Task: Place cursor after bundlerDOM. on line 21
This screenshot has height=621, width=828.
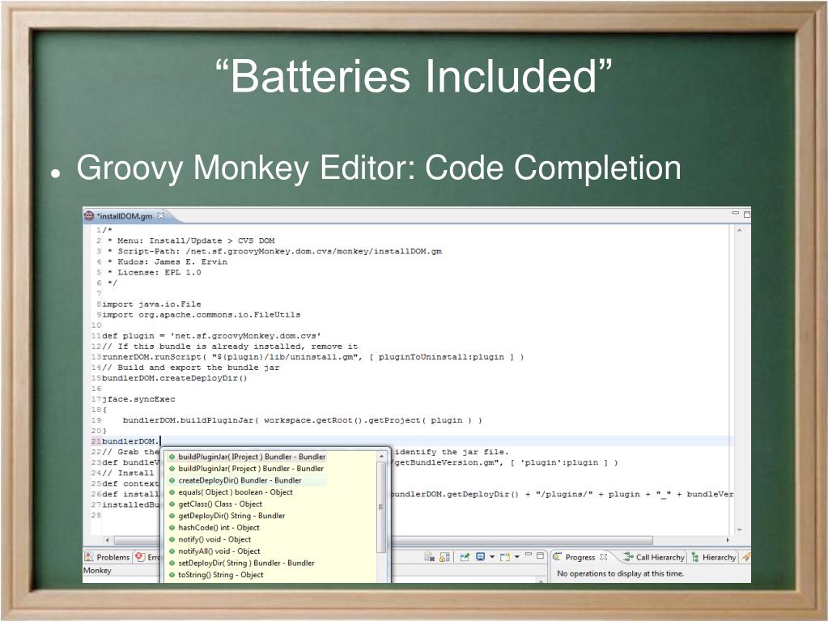Action: 159,441
